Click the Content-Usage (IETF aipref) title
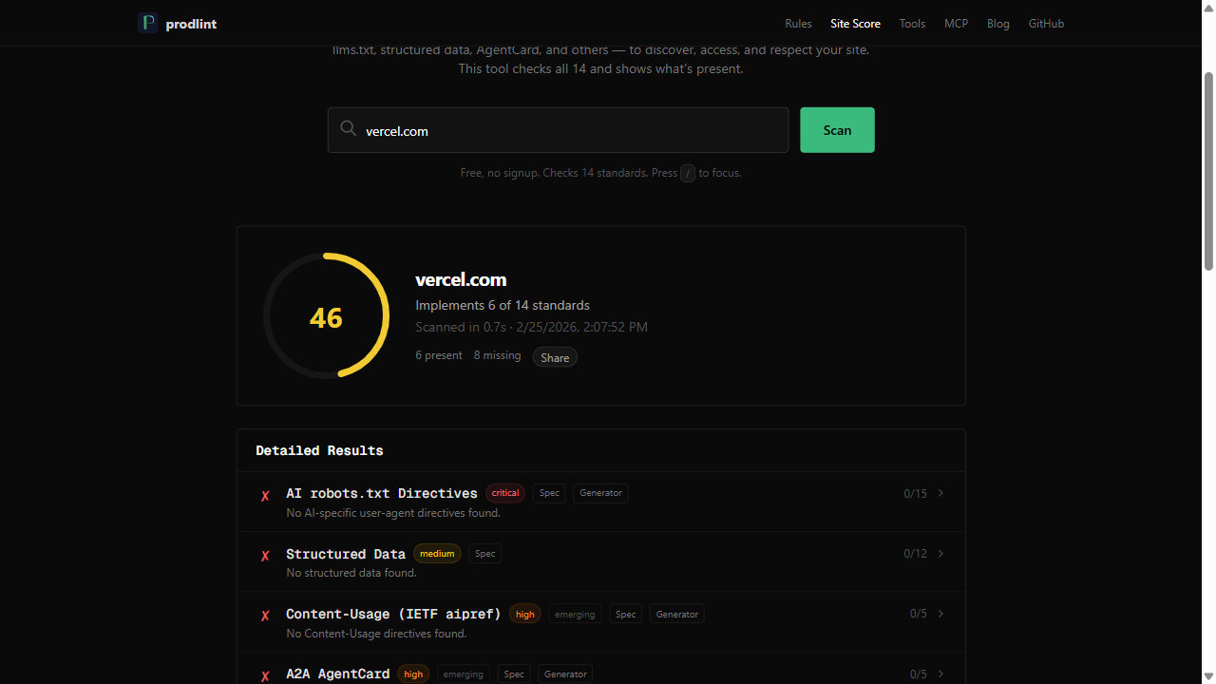Screen dimensions: 1216x684 pos(393,614)
